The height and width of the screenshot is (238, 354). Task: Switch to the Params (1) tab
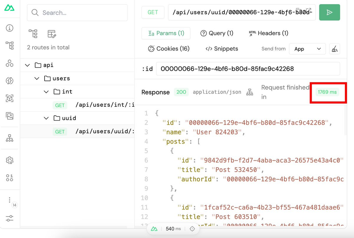click(166, 33)
